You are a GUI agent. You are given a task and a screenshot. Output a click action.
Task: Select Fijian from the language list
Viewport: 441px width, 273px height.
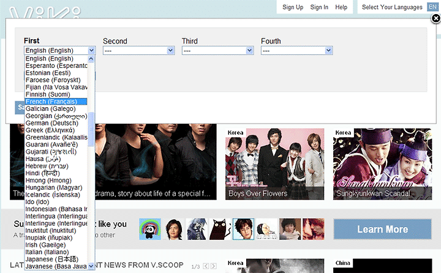[56, 88]
